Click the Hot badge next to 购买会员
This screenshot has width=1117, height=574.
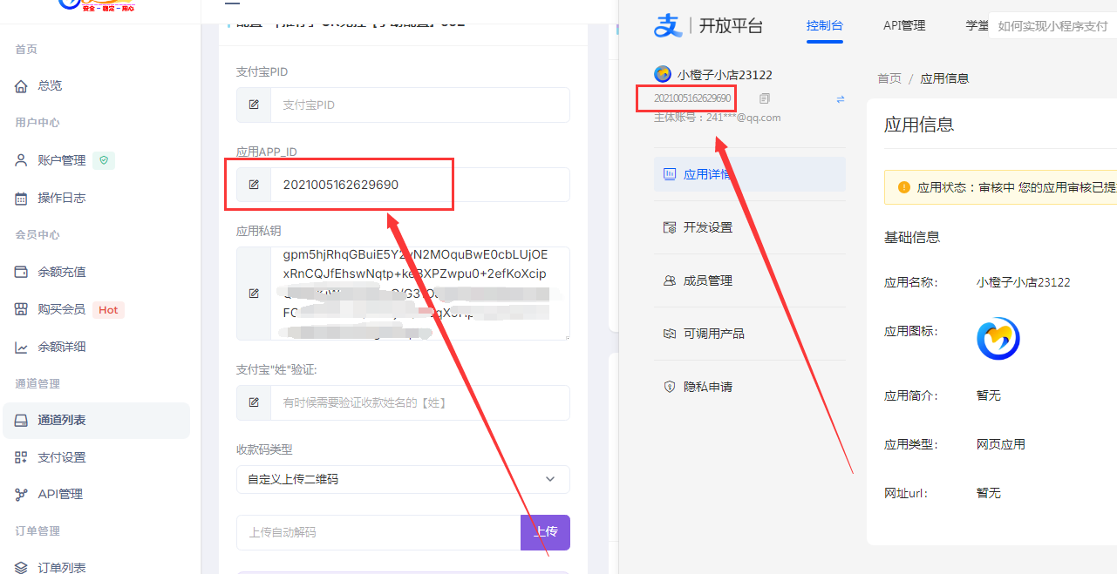(x=108, y=309)
